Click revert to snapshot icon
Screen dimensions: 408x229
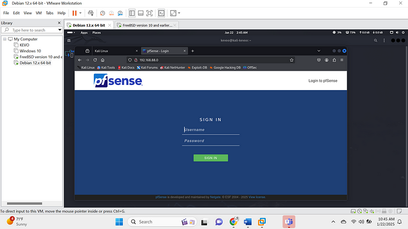(111, 13)
